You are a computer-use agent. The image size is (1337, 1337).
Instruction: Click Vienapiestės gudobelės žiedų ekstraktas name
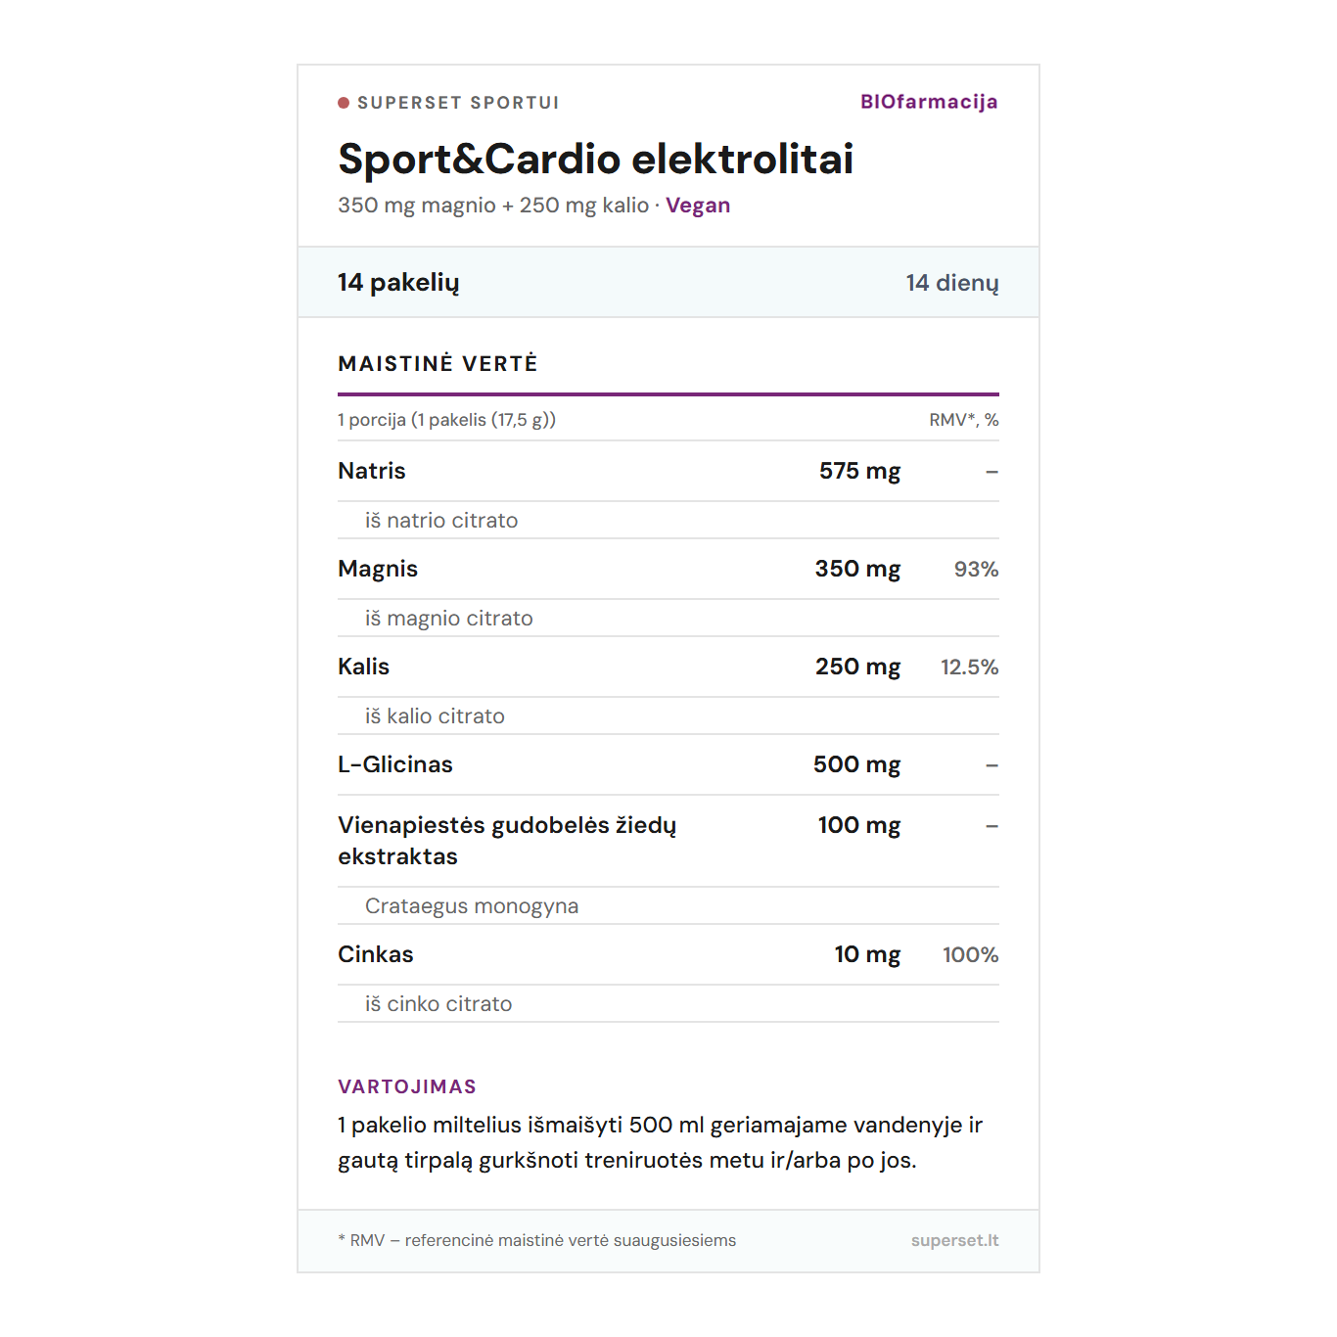click(506, 841)
